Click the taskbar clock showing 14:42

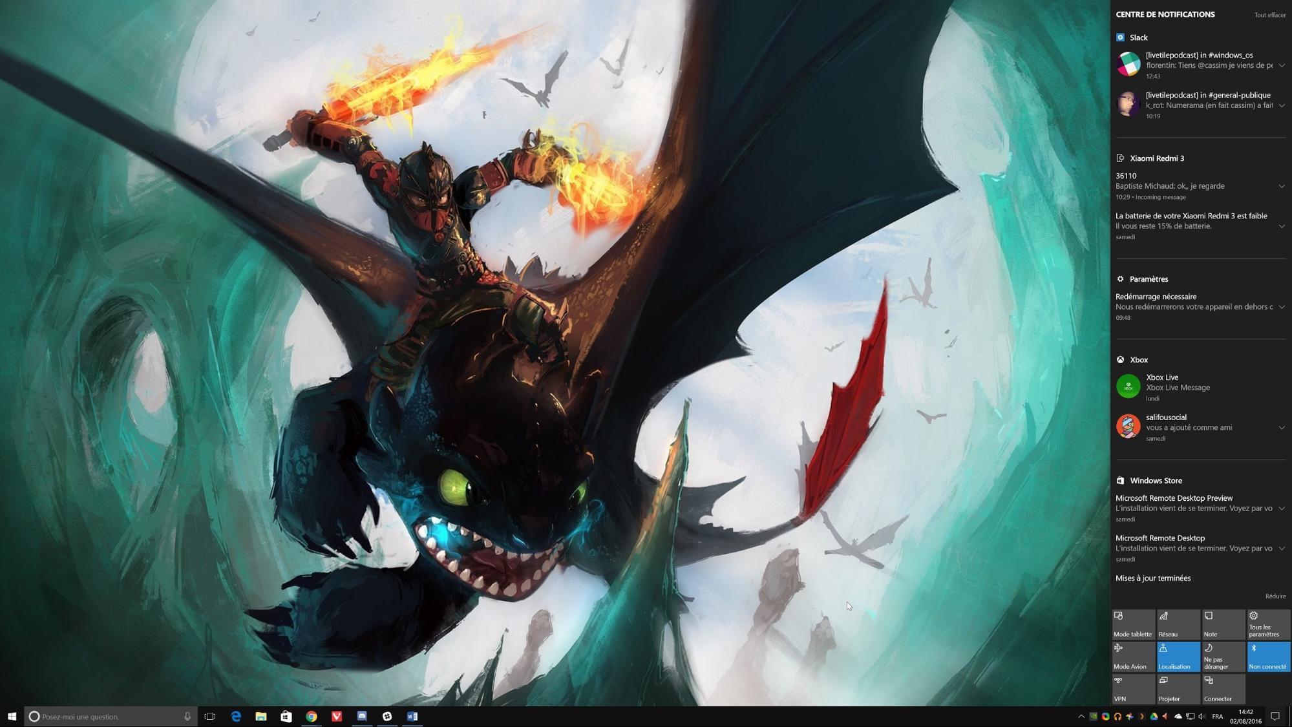click(x=1245, y=716)
